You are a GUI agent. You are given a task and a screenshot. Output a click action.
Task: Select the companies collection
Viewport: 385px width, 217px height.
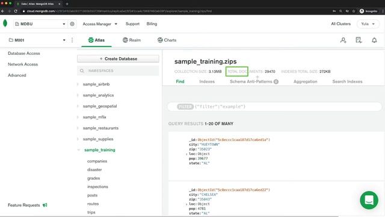(x=97, y=161)
